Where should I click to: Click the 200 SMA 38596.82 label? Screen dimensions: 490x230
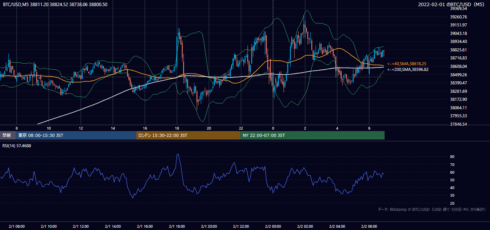click(408, 69)
